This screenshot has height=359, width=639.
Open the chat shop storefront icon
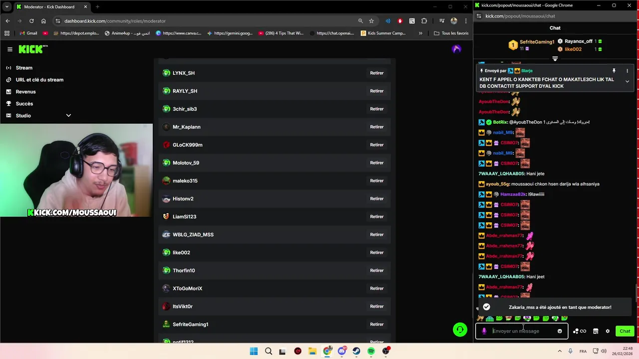tap(596, 331)
